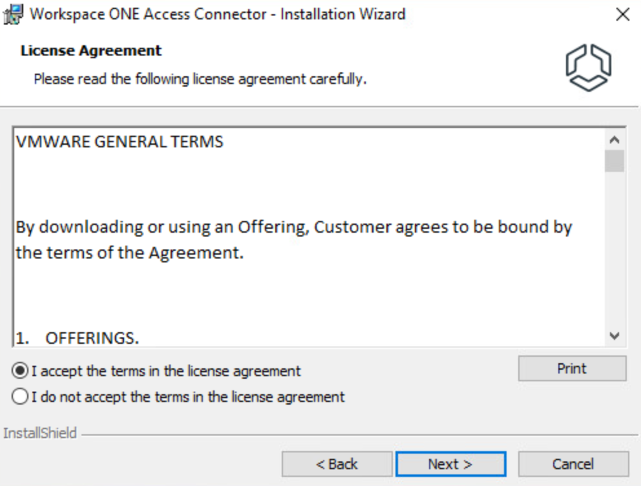Select "I do not accept the terms" option
Viewport: 641px width, 486px height.
(21, 396)
